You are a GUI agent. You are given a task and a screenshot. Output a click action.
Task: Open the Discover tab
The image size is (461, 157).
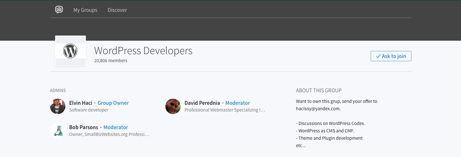[x=117, y=10]
